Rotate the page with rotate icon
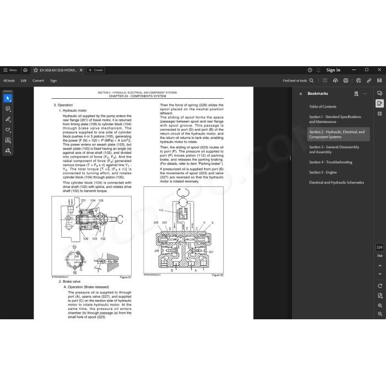The height and width of the screenshot is (386, 386). pyautogui.click(x=380, y=286)
